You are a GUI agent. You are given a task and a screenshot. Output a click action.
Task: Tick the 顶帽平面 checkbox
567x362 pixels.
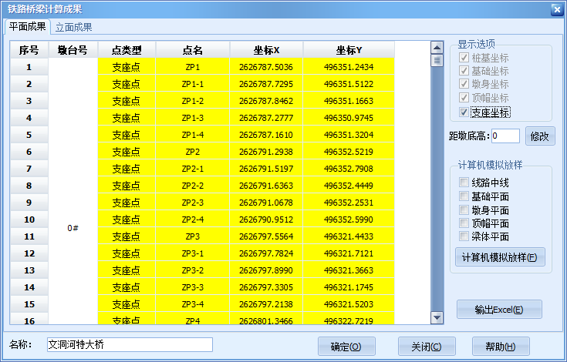[464, 223]
